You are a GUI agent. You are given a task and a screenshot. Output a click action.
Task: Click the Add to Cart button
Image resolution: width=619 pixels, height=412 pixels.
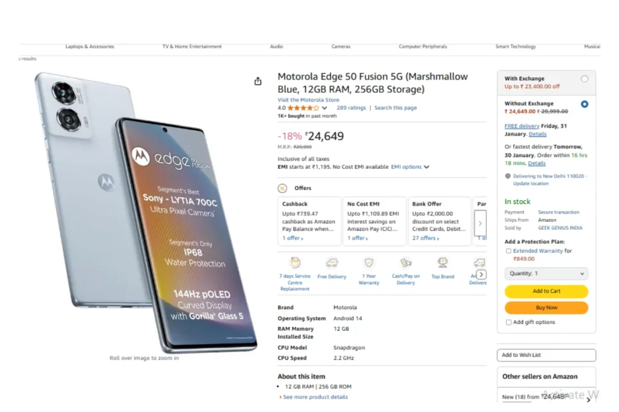pyautogui.click(x=546, y=291)
